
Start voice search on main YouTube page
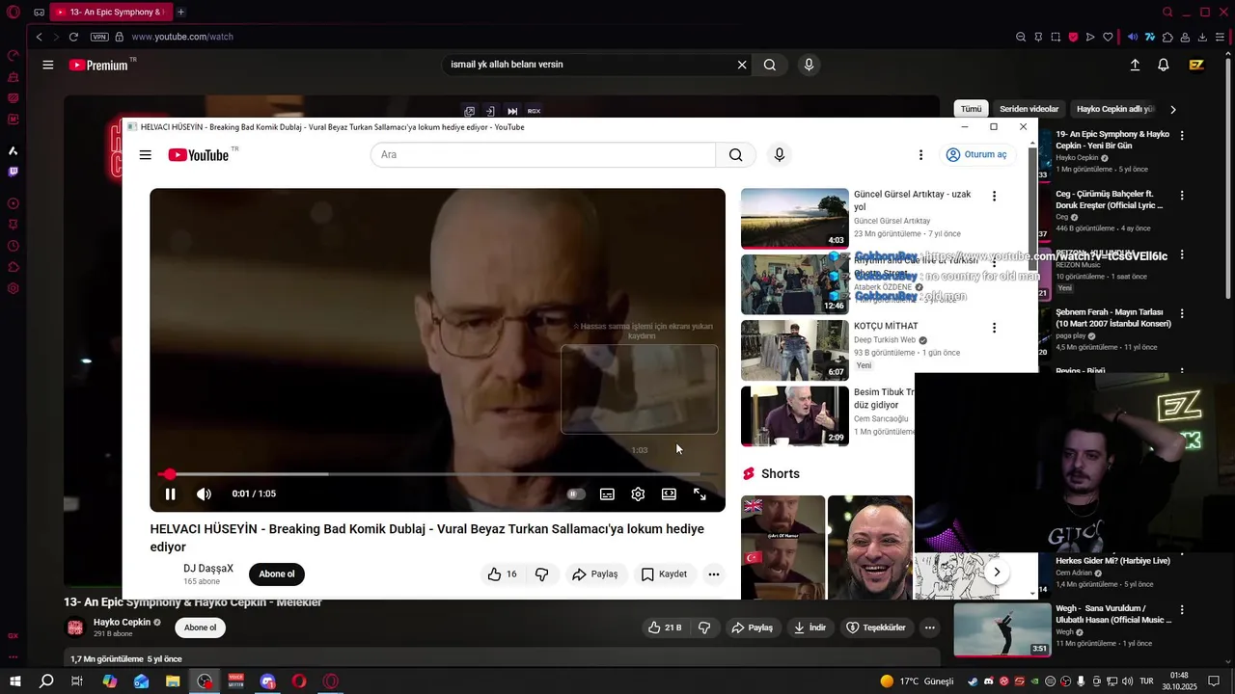pyautogui.click(x=809, y=65)
